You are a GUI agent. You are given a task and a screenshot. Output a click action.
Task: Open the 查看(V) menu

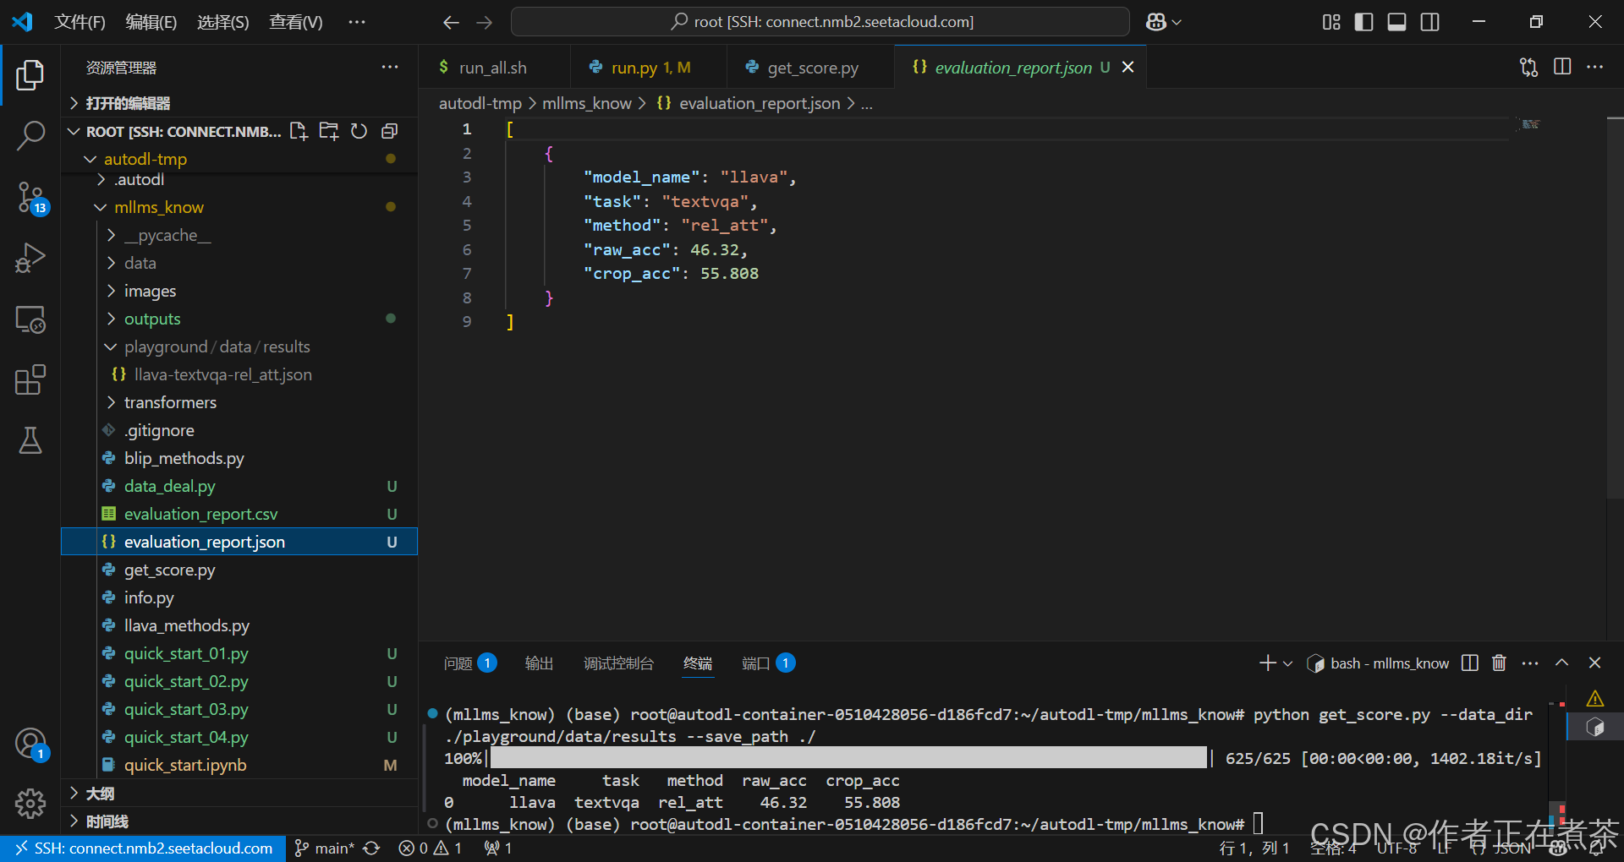[x=294, y=21]
